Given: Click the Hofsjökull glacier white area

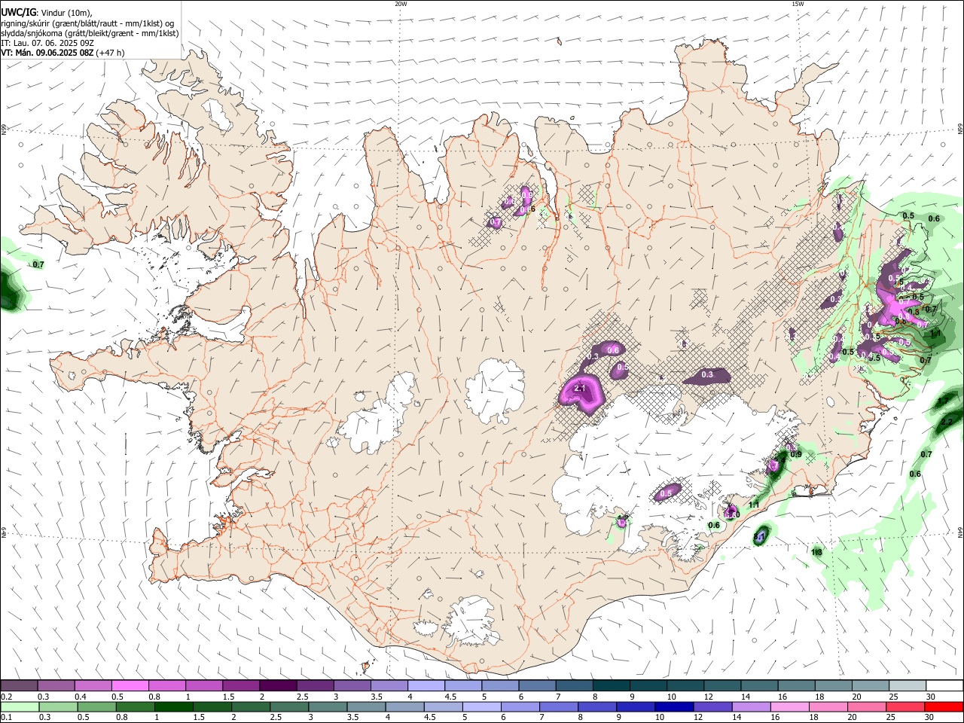Looking at the screenshot, I should click(495, 389).
